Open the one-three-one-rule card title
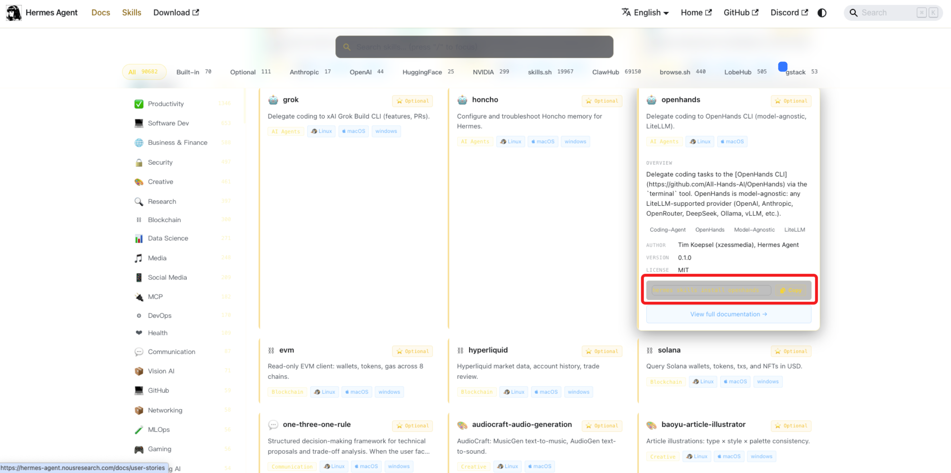This screenshot has height=473, width=951. (317, 425)
